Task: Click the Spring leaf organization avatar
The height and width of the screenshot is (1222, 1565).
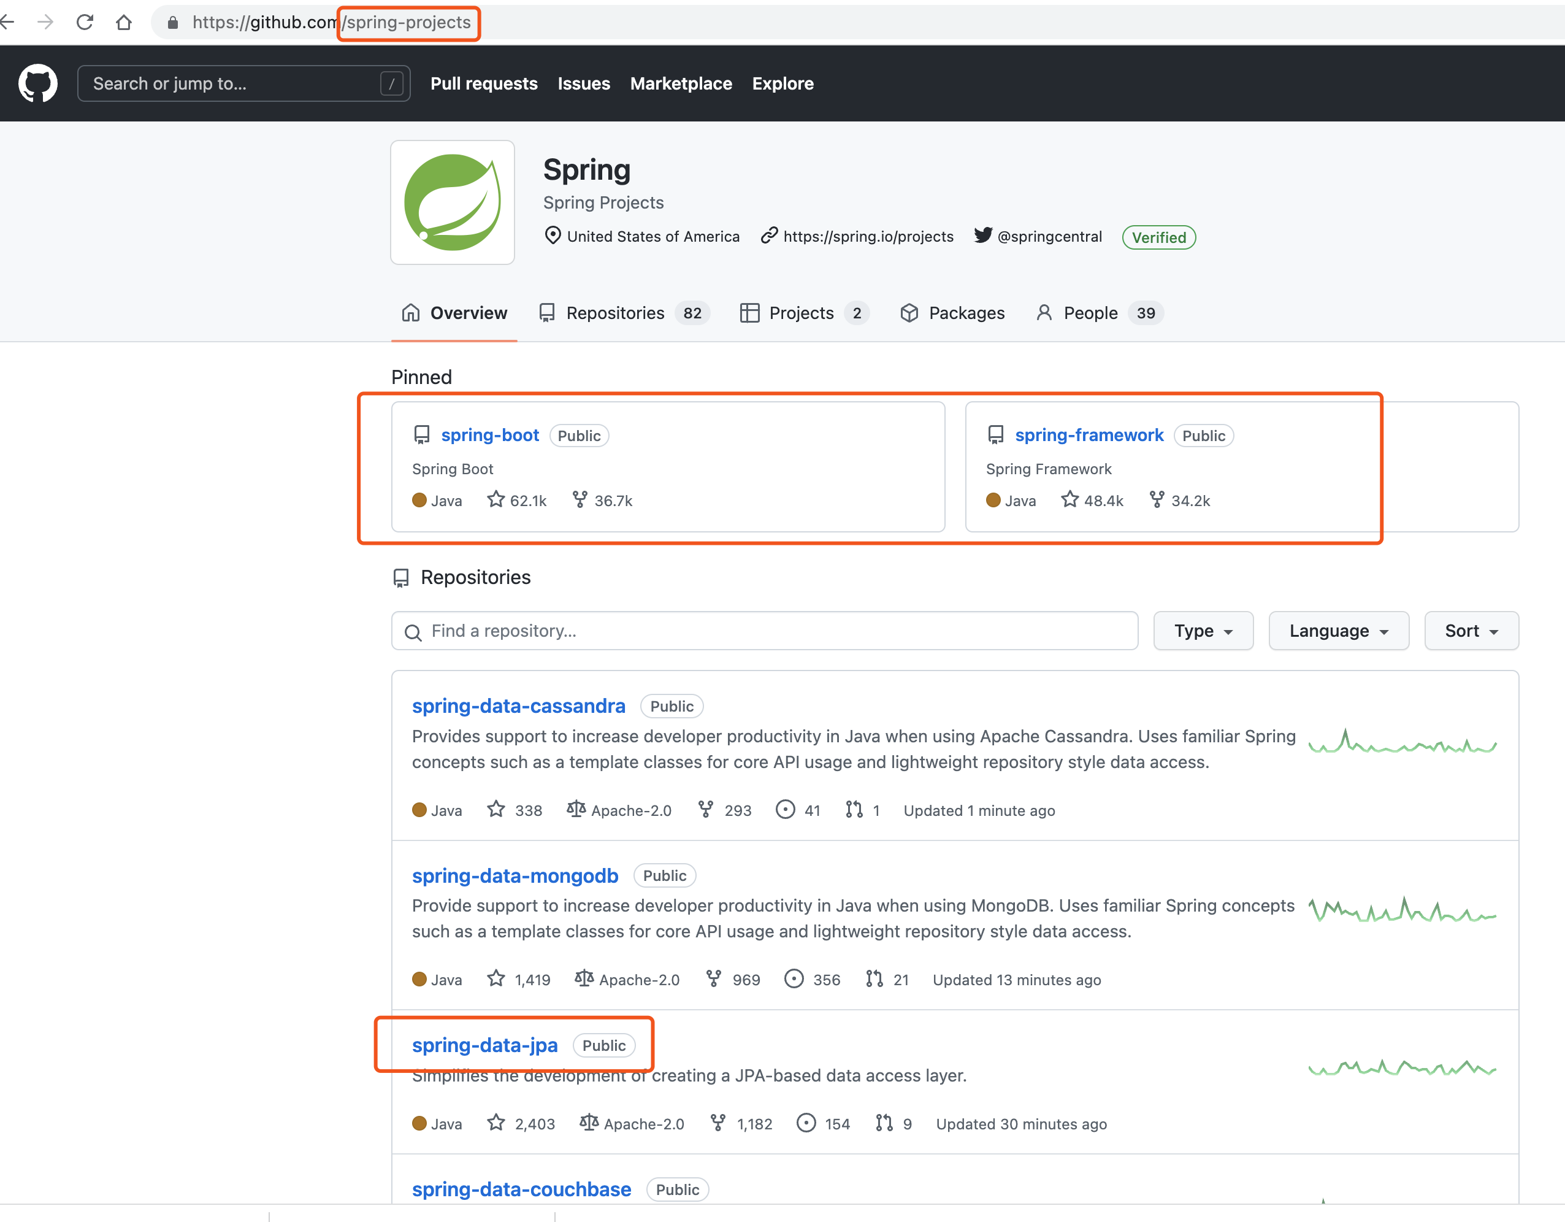Action: pyautogui.click(x=452, y=202)
